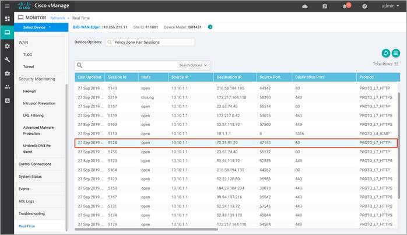Click the sidebar menu scrollbar
407x235 pixels.
66,157
